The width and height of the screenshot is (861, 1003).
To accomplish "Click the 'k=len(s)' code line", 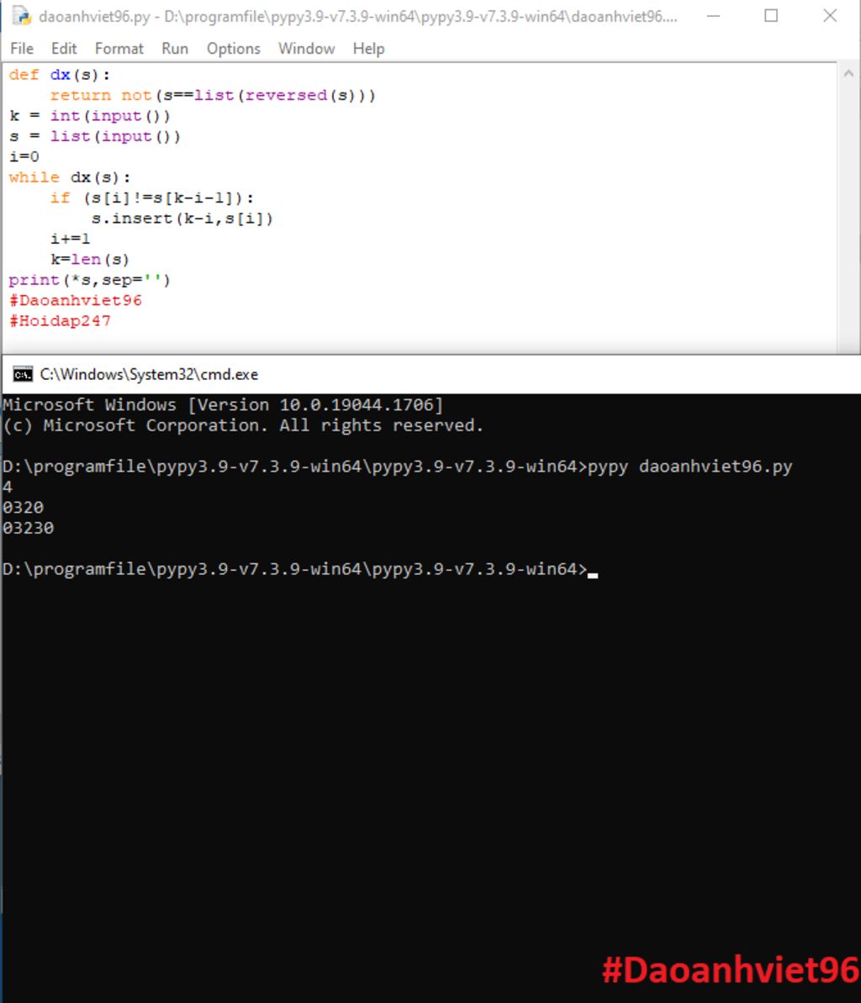I will (x=90, y=259).
